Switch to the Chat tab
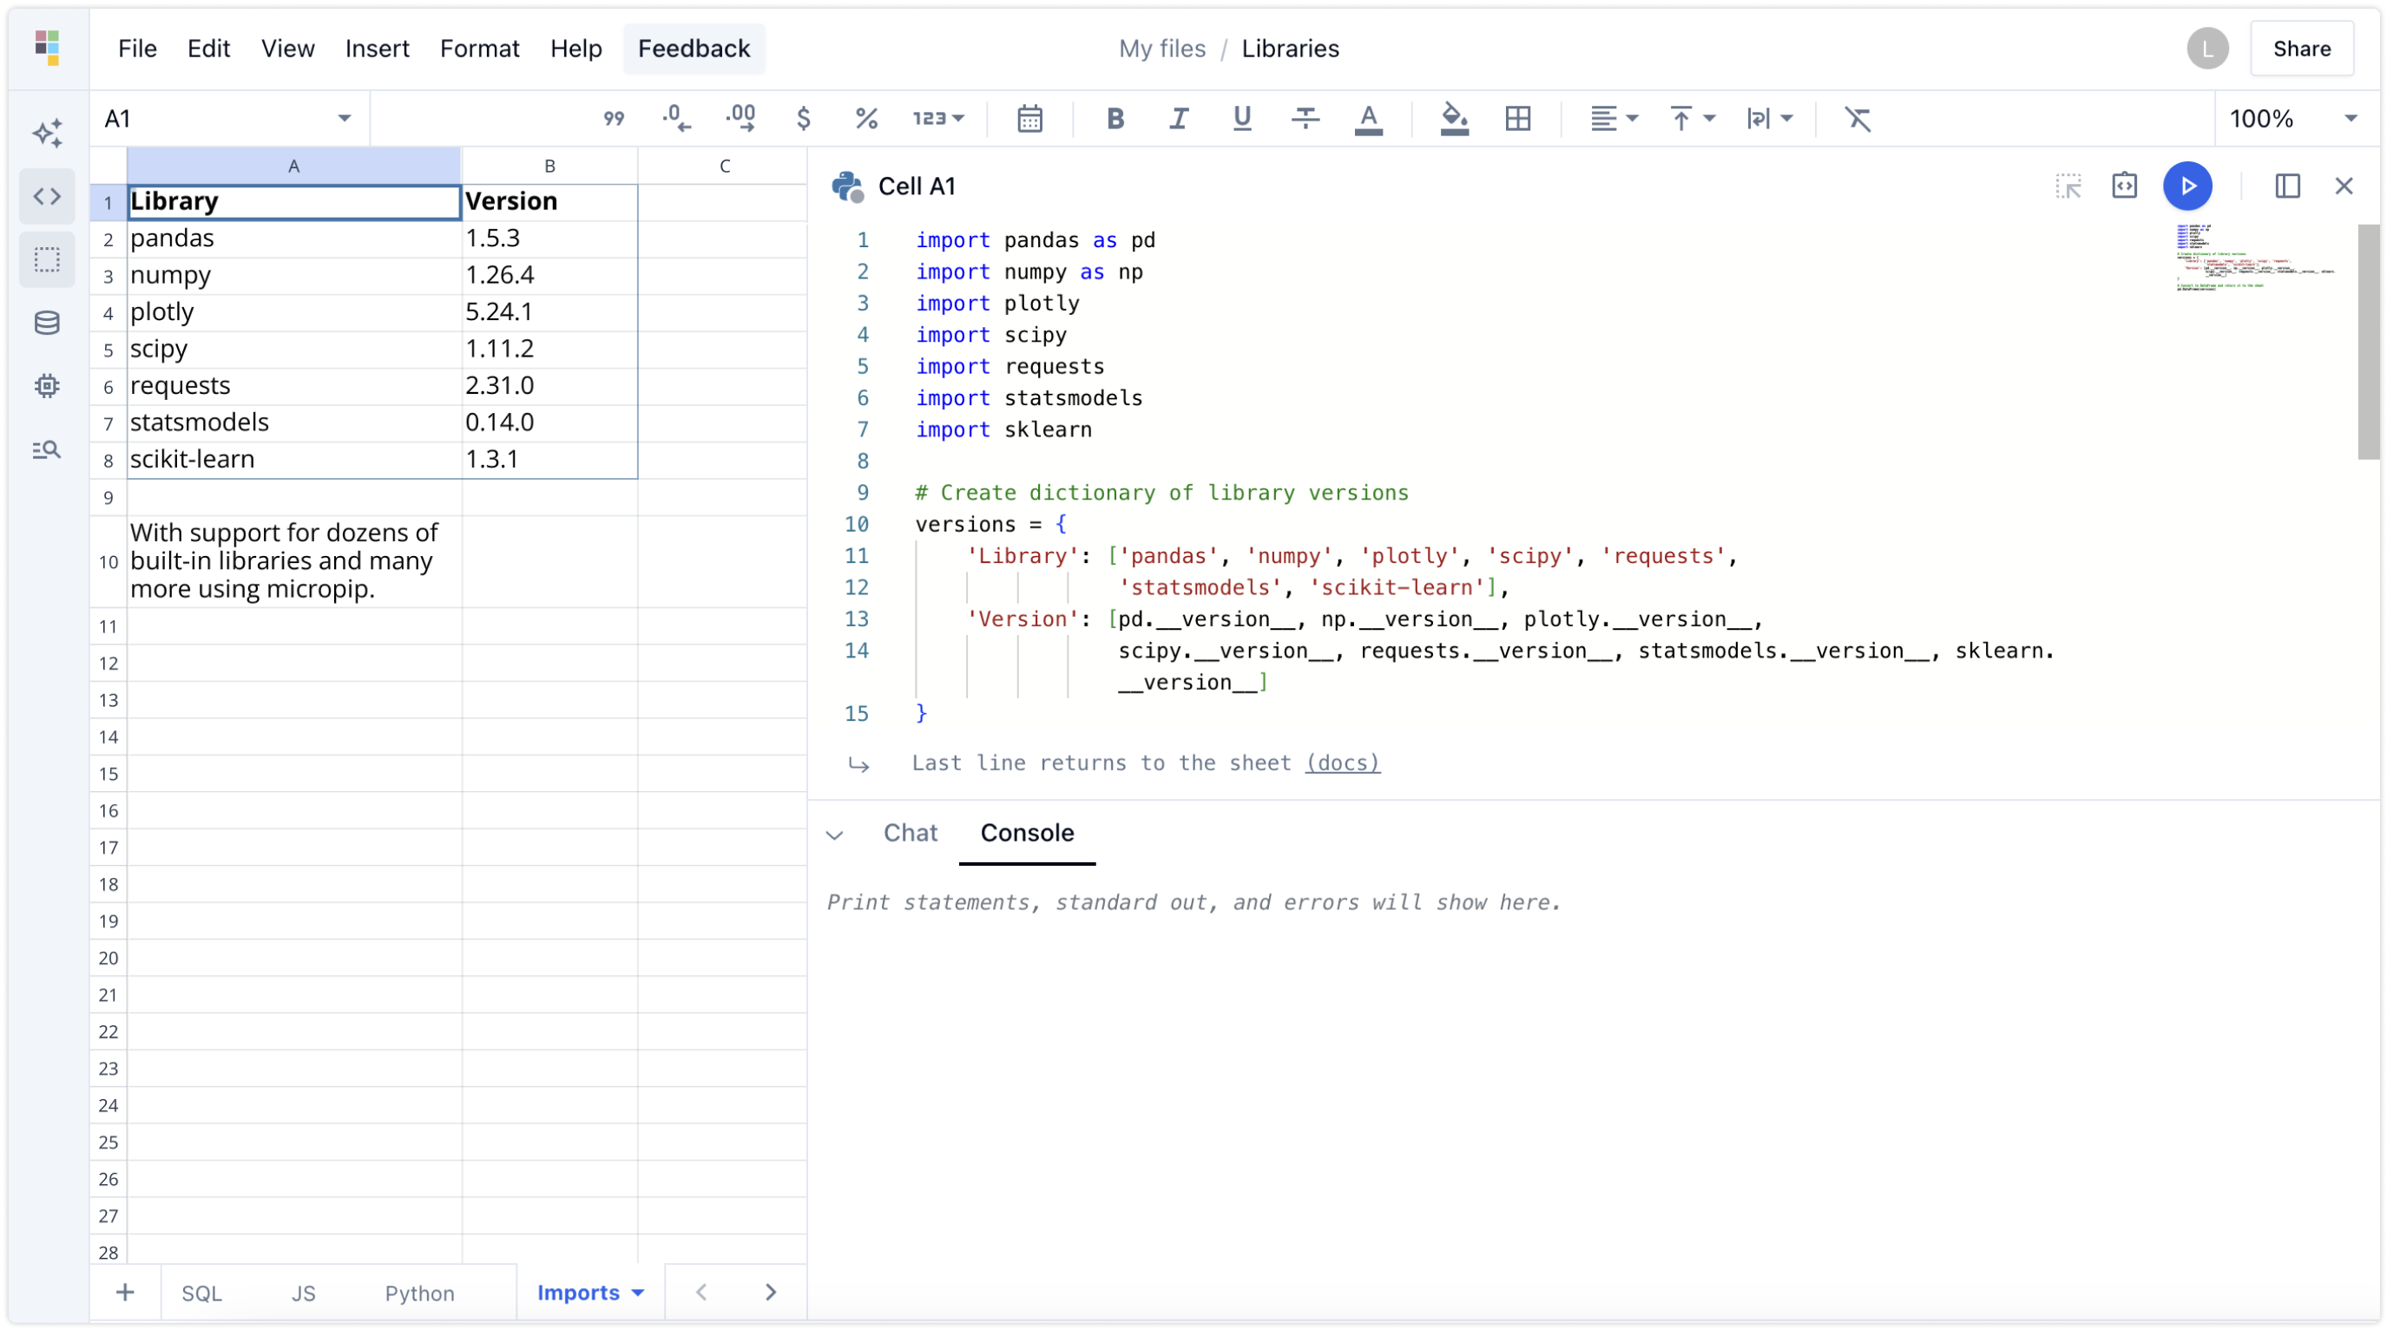 [x=911, y=833]
